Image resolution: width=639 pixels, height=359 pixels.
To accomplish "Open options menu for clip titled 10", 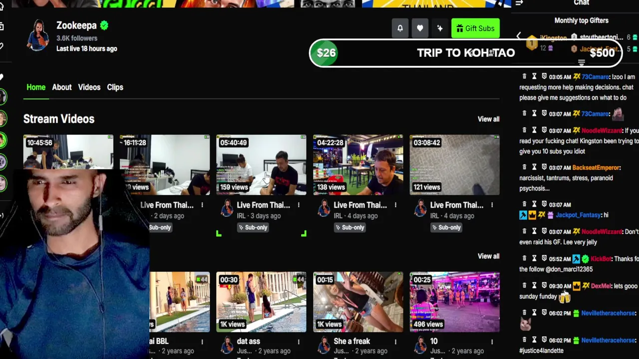I will pos(492,342).
